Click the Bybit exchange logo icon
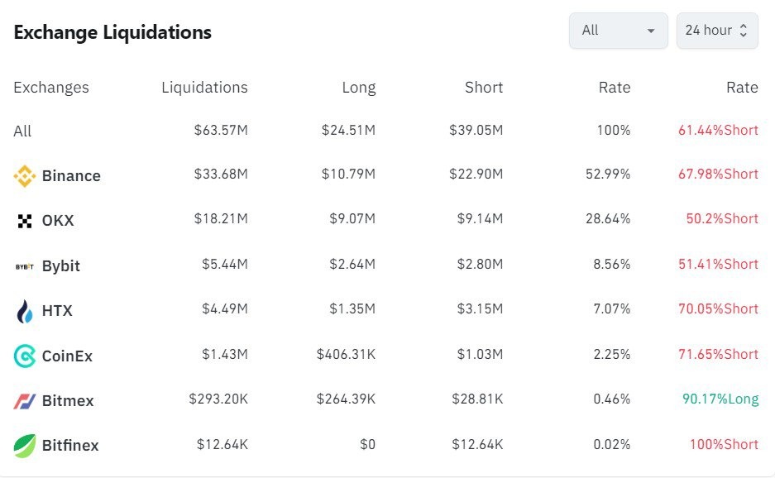 pyautogui.click(x=25, y=266)
